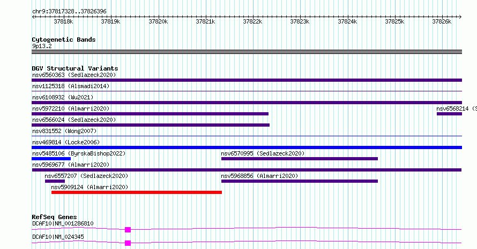Click the 37821k ruler position

point(205,21)
